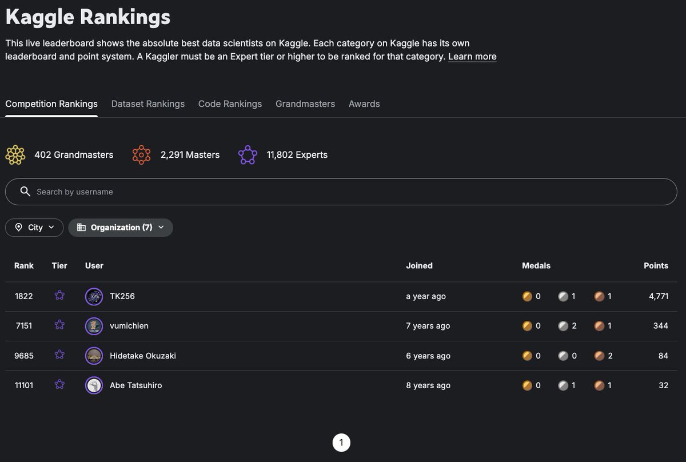Click the Expert tier icon for Hidetake Okuzaki

coord(59,355)
